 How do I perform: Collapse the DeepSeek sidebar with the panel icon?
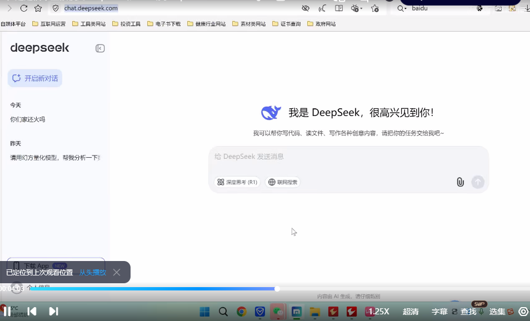[100, 48]
